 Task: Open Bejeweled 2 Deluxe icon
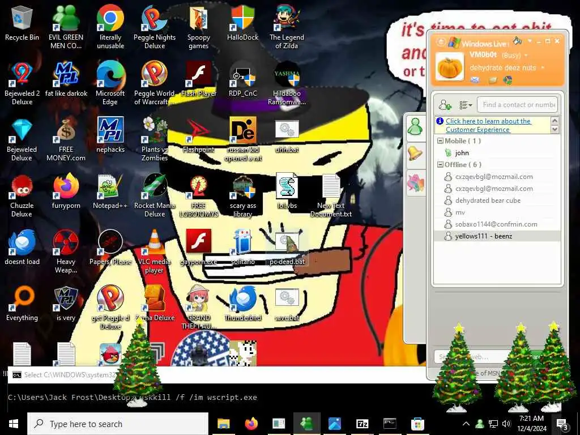[22, 84]
